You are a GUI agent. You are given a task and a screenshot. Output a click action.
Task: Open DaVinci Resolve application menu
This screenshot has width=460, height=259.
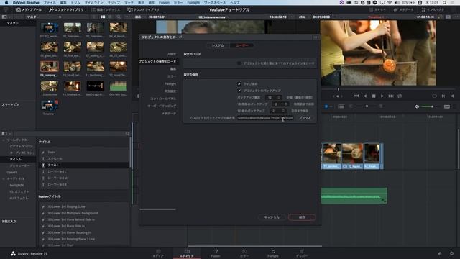point(26,3)
